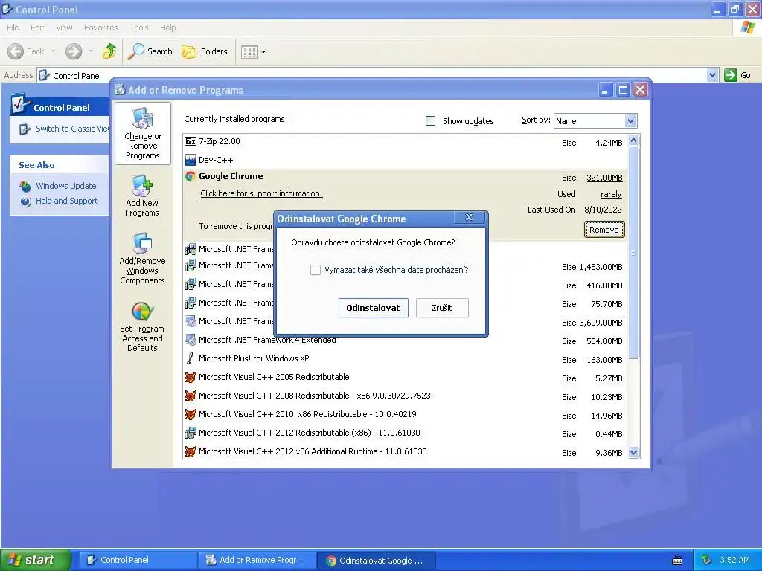Click the Start button
Image resolution: width=762 pixels, height=571 pixels.
(x=35, y=560)
